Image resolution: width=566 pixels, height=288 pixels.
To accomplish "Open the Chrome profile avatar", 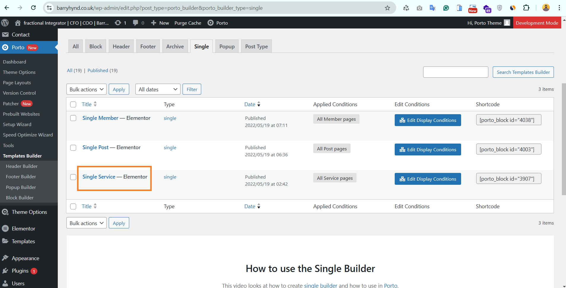I will click(x=546, y=8).
